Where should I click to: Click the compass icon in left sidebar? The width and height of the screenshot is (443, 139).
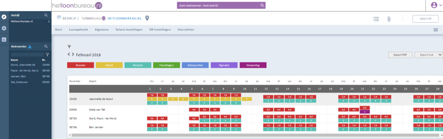tap(4, 17)
